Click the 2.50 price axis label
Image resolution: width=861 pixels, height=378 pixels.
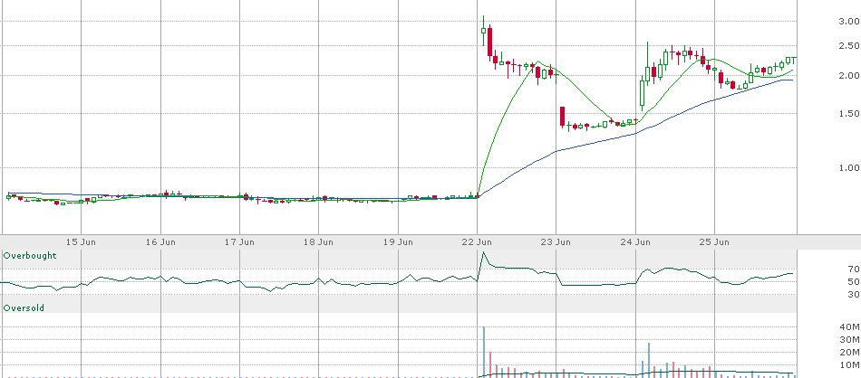pyautogui.click(x=850, y=45)
